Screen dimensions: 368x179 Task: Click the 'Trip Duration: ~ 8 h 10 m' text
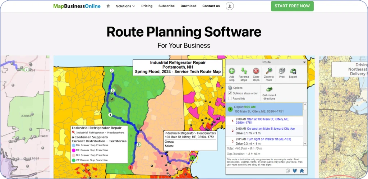click(243, 154)
